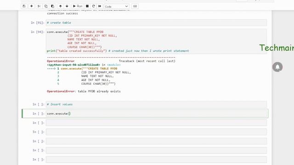Open the command palette keyboard icon
This screenshot has width=294, height=165.
135,6
